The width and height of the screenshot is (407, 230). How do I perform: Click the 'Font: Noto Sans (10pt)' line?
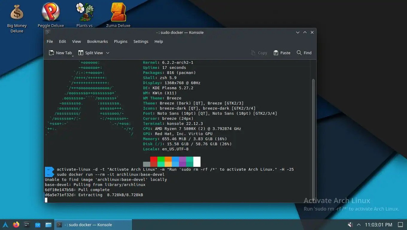click(x=210, y=114)
